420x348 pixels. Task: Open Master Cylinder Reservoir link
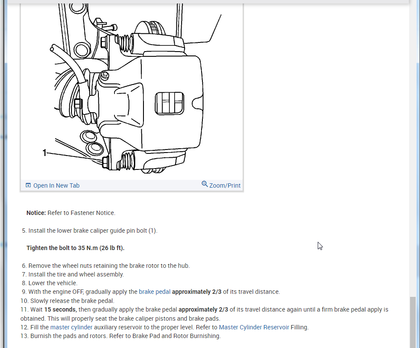(x=254, y=327)
